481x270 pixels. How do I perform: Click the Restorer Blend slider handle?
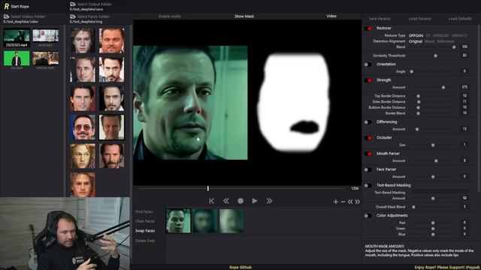[x=454, y=47]
